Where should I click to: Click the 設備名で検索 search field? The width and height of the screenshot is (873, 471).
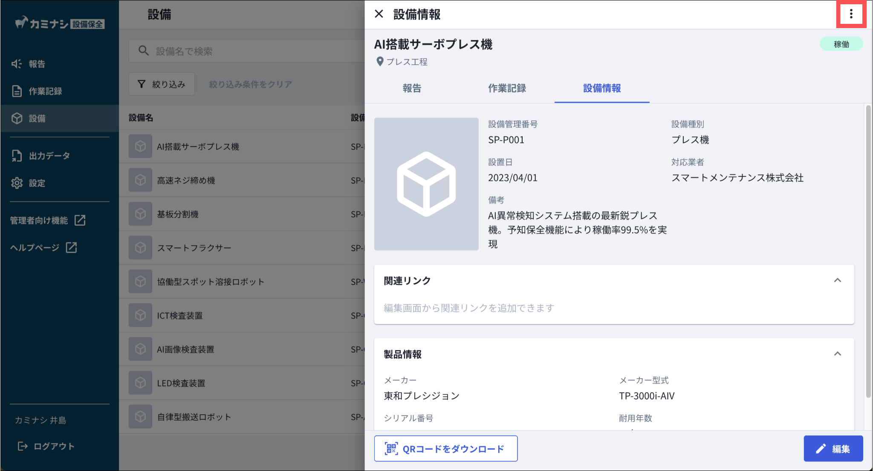[247, 51]
